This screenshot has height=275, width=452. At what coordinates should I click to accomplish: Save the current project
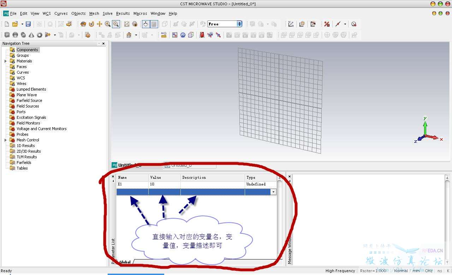coord(28,24)
